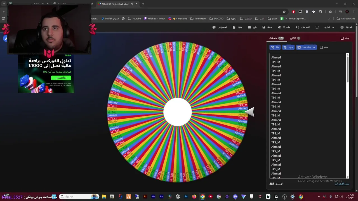The width and height of the screenshot is (358, 201).
Task: Open the M7aRexs - Twitch bookmark
Action: click(x=154, y=19)
